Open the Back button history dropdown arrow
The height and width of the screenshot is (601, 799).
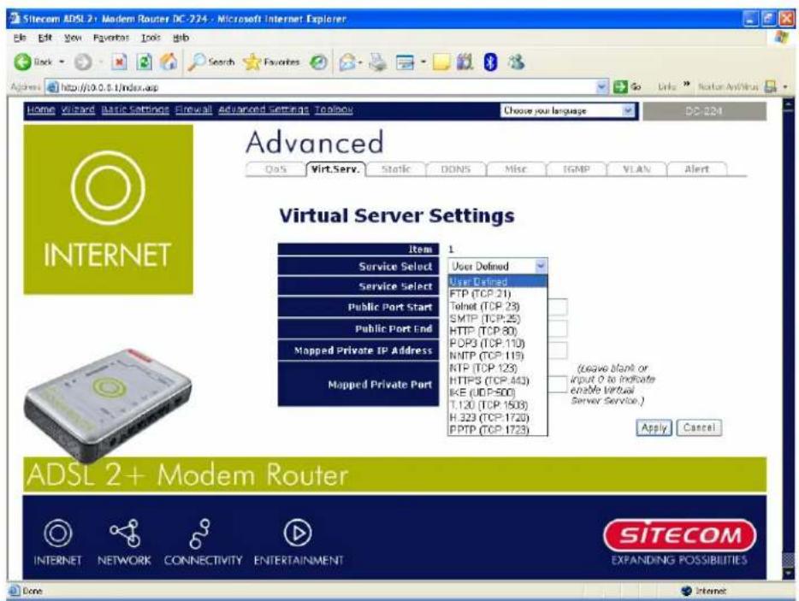click(x=62, y=62)
